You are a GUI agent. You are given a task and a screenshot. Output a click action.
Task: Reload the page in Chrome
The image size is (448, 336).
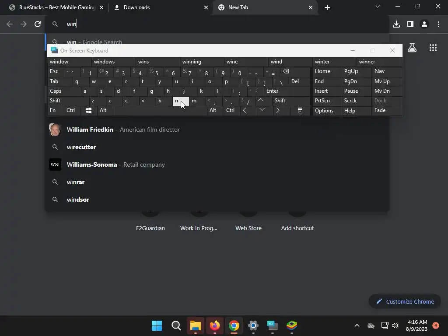tap(38, 24)
